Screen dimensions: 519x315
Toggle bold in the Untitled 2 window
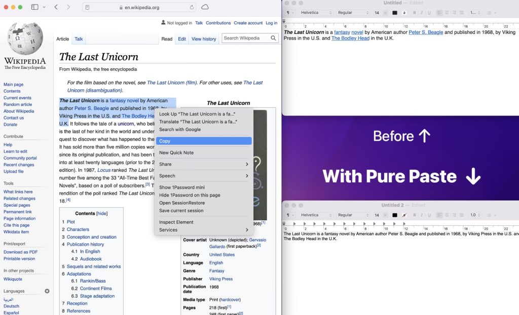click(x=415, y=215)
